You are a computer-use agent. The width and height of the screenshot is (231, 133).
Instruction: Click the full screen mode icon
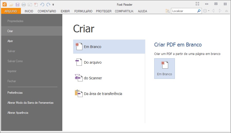pyautogui.click(x=198, y=4)
